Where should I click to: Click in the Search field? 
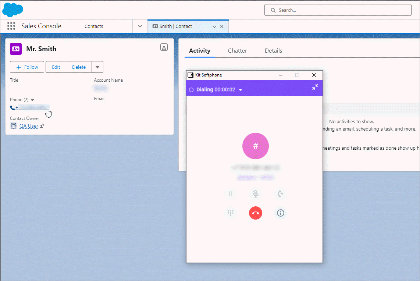pos(338,10)
